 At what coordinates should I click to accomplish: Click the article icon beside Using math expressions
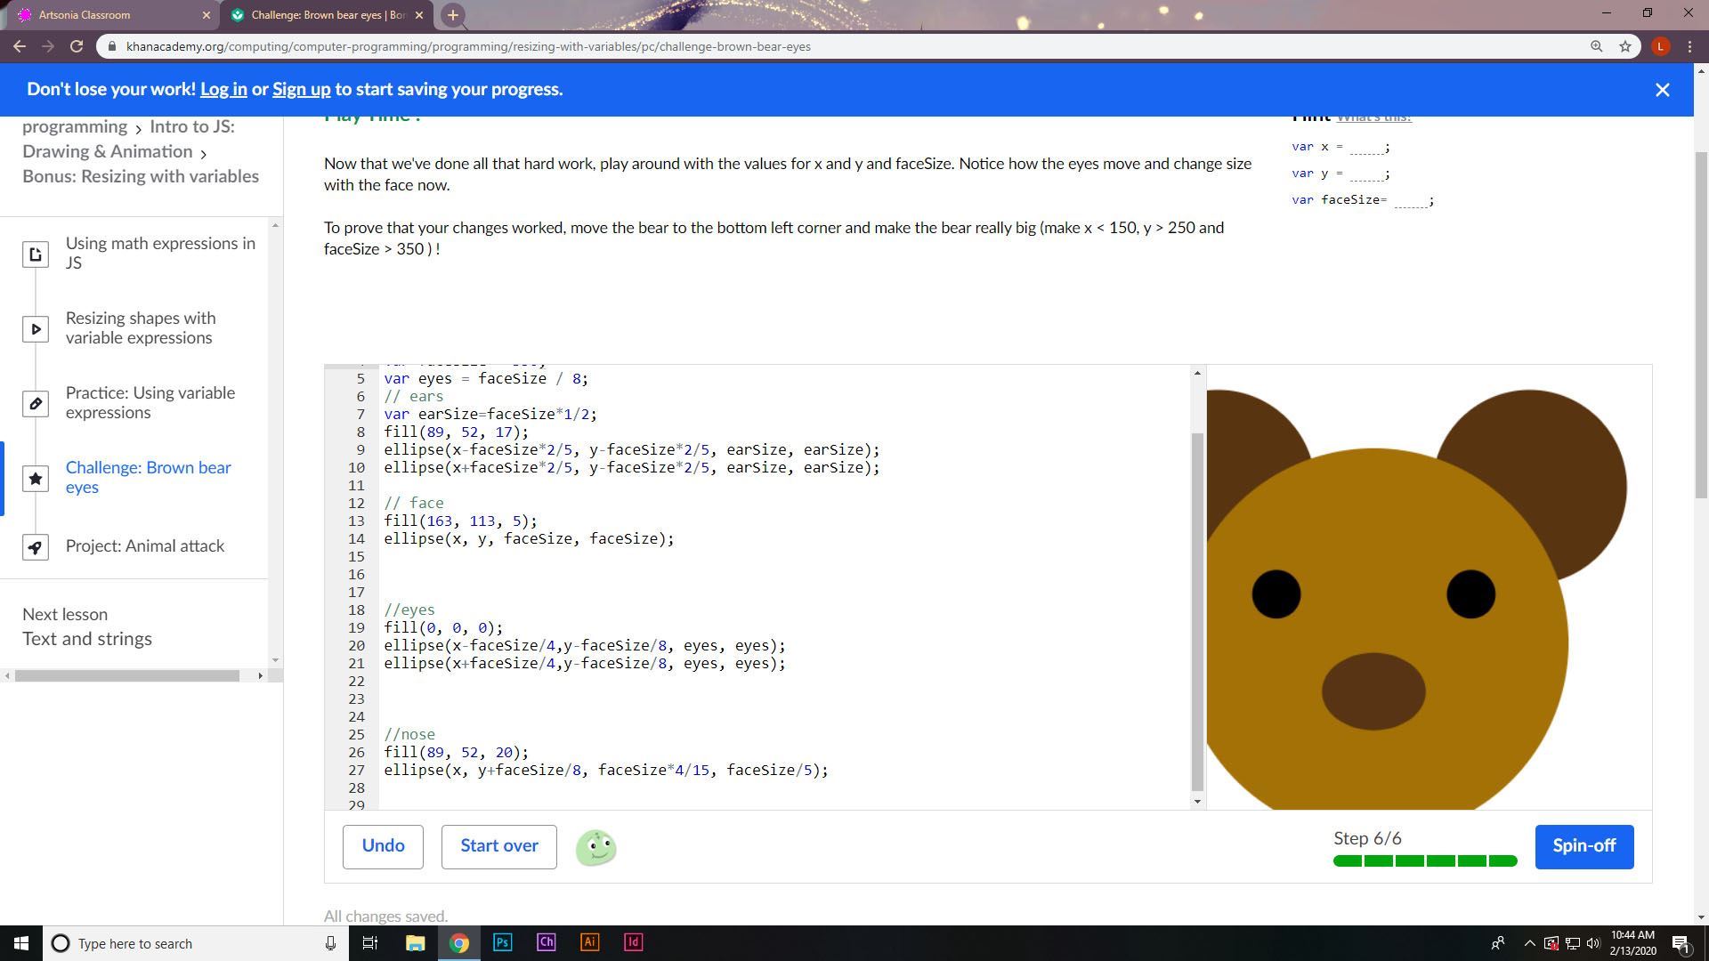click(x=35, y=254)
